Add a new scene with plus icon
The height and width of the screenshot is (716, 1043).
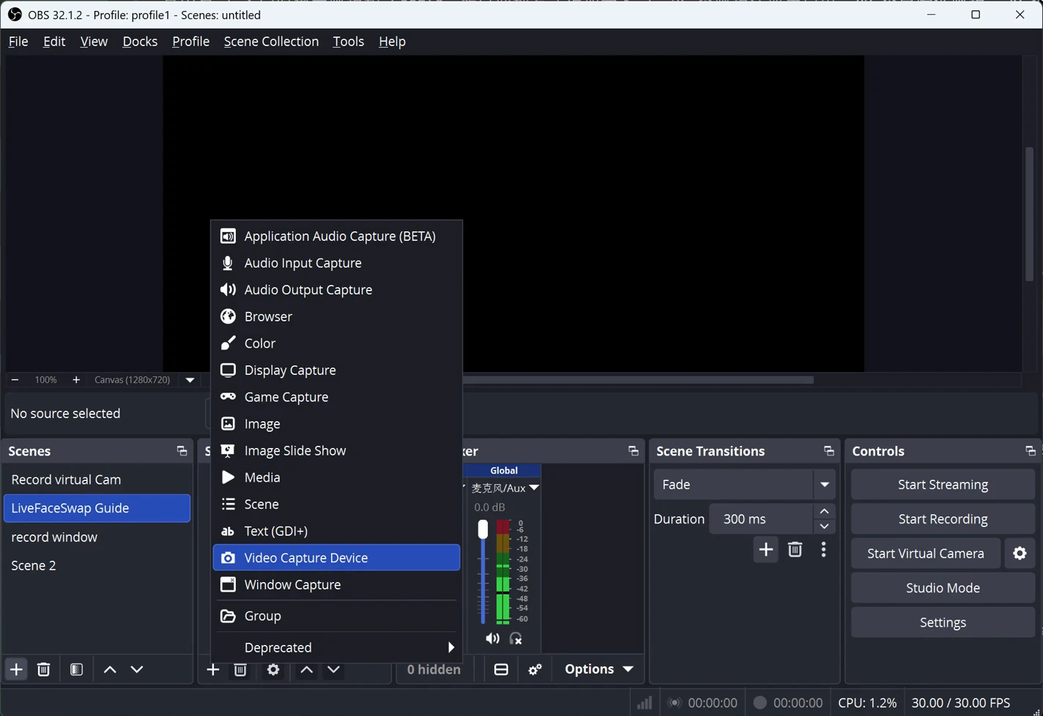(16, 669)
